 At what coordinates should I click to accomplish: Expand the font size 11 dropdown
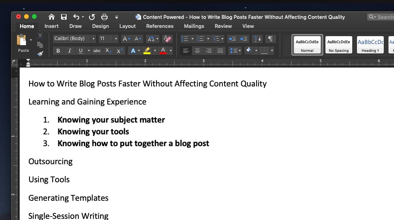[116, 38]
